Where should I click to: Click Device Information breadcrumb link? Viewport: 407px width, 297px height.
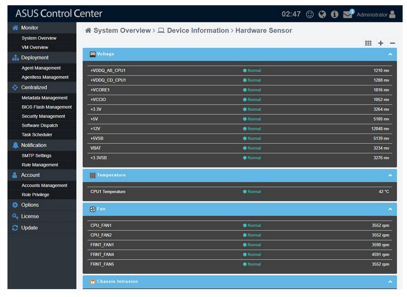pyautogui.click(x=198, y=31)
